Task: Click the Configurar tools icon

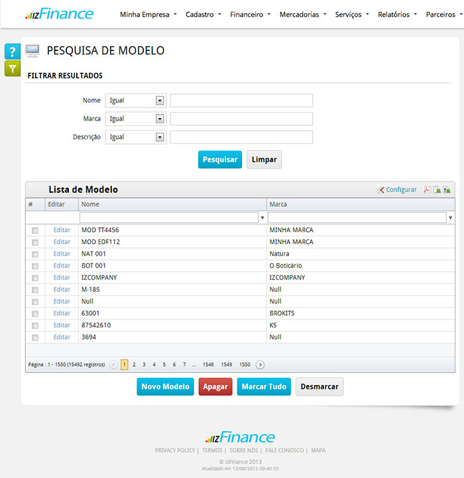Action: [380, 190]
